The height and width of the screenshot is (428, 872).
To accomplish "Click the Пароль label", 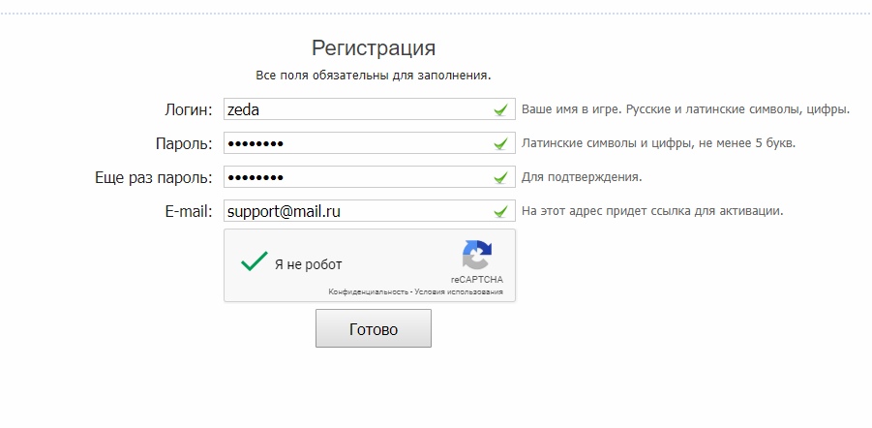I will [x=184, y=144].
